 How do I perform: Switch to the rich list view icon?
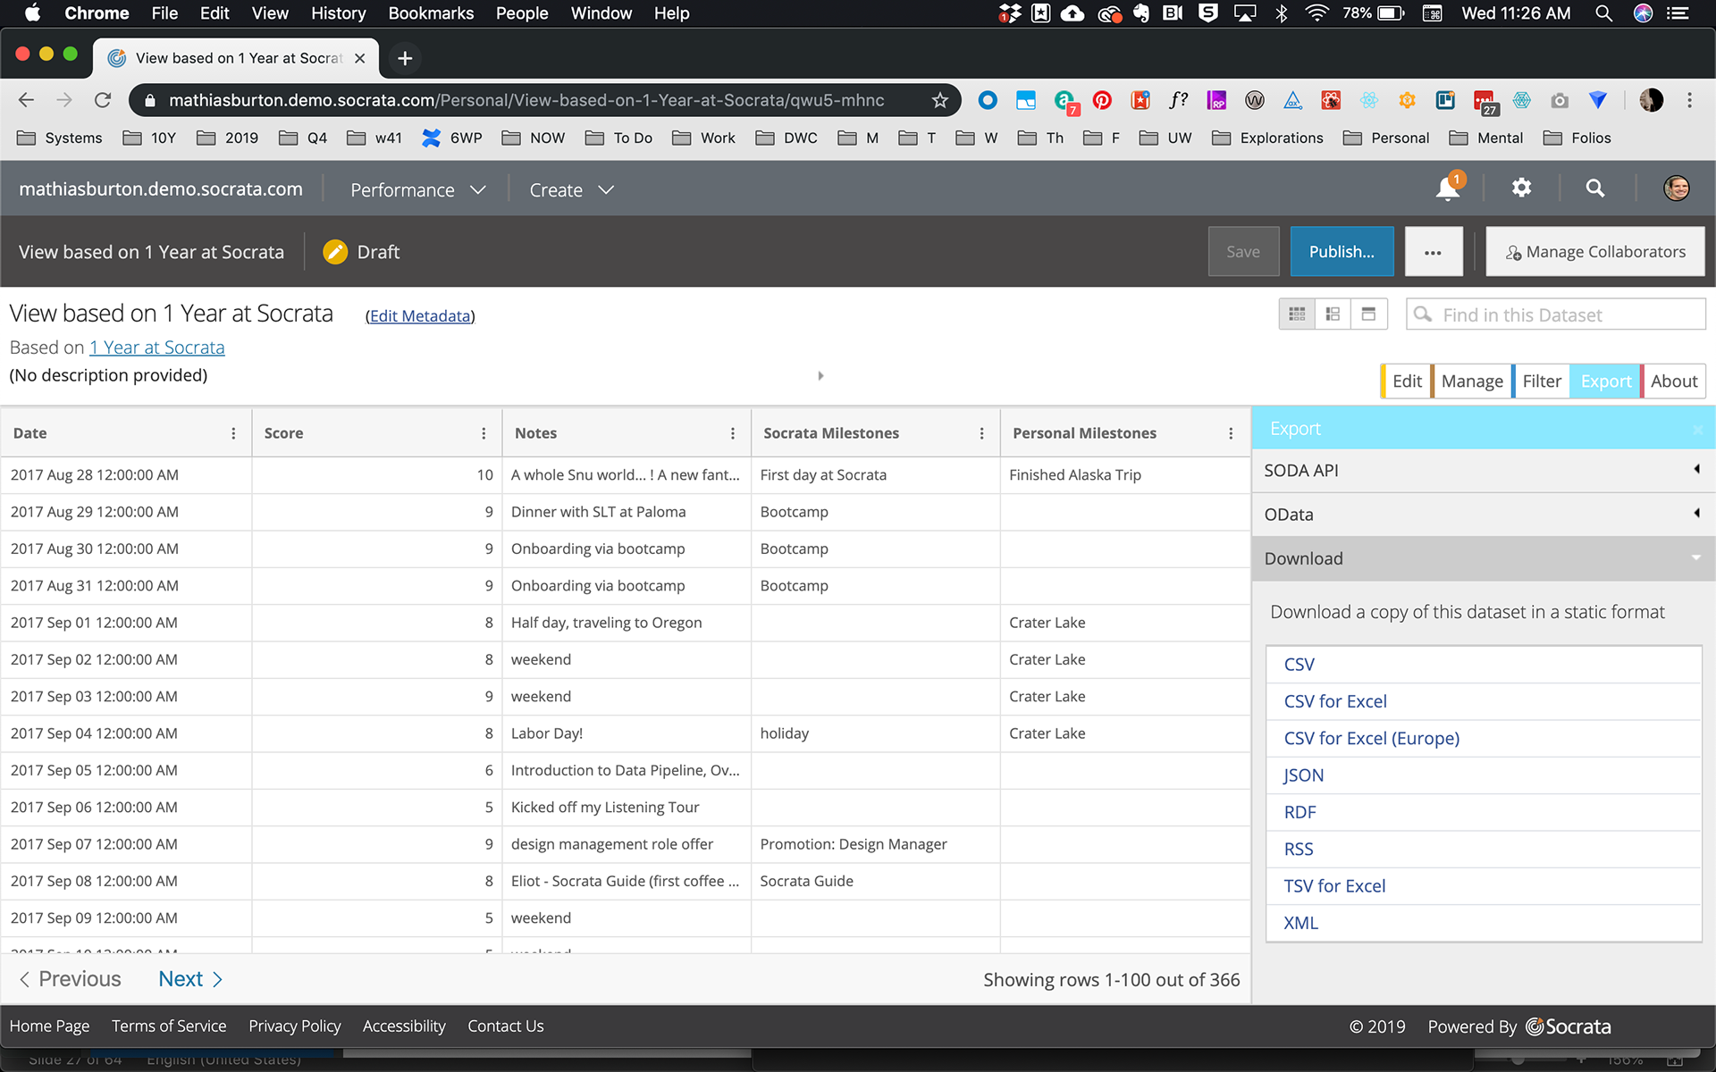(x=1333, y=314)
